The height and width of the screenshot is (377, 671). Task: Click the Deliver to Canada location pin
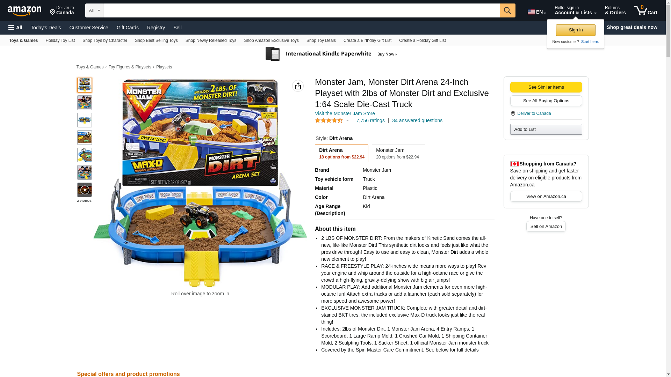coord(513,113)
